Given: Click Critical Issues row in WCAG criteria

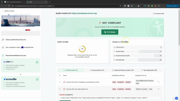Looking at the screenshot, I should tap(138, 47).
